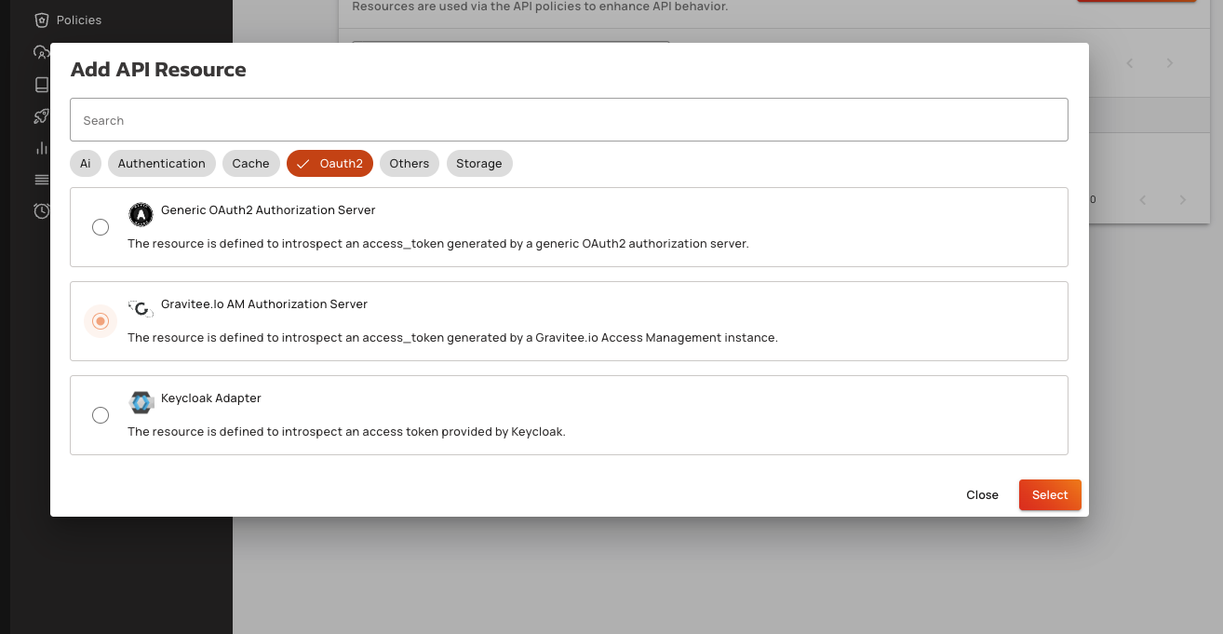Click the Generic OAuth2 Authorization Server logo

141,215
